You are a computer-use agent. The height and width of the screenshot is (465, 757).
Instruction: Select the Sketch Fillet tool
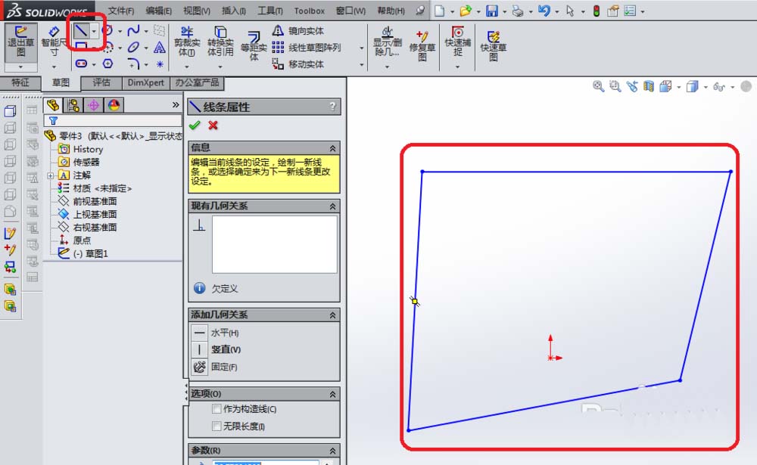point(133,64)
